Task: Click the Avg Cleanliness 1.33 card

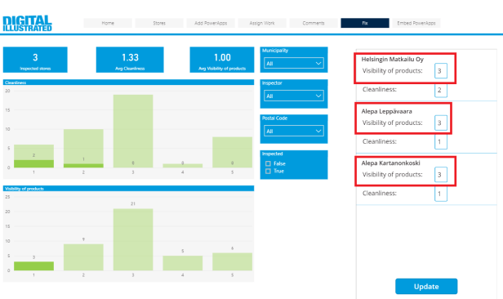Action: (x=130, y=60)
